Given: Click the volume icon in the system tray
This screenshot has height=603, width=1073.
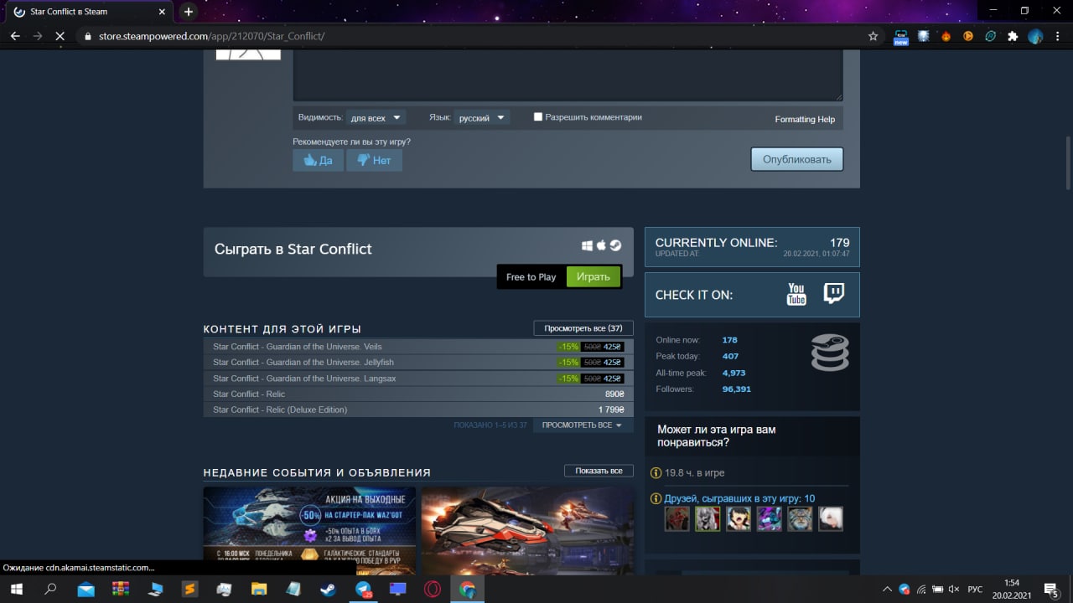Looking at the screenshot, I should 954,589.
